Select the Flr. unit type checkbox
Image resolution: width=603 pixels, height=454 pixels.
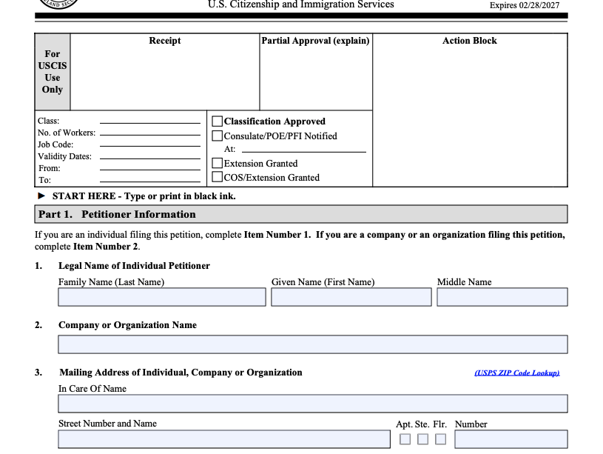(441, 439)
